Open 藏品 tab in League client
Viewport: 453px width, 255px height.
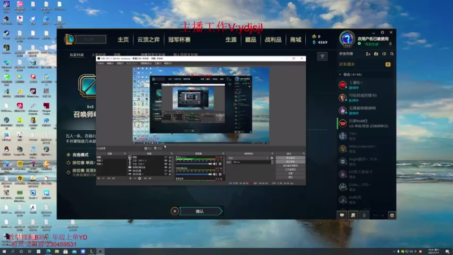coord(250,40)
